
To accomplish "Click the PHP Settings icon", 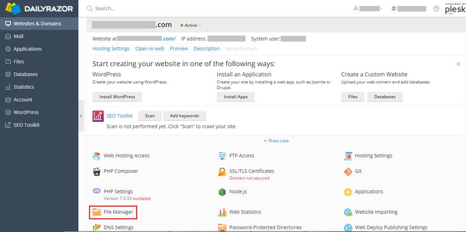I will coord(97,191).
